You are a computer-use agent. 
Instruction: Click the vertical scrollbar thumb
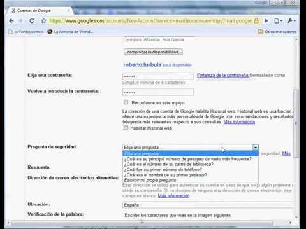click(296, 123)
